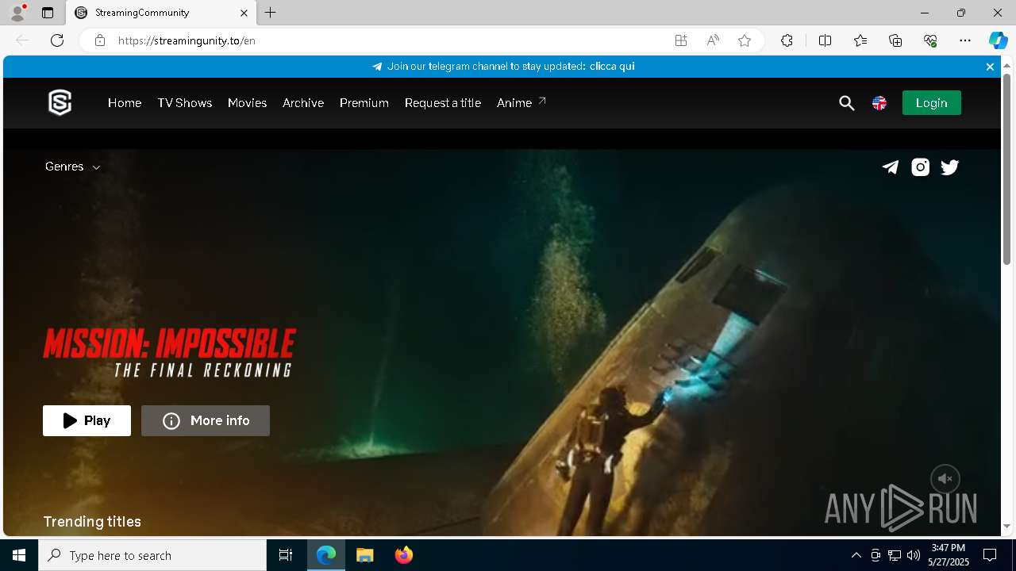Open a new browser tab
Viewport: 1016px width, 571px height.
tap(270, 13)
